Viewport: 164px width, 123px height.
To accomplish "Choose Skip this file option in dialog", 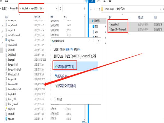I will pos(63,76).
